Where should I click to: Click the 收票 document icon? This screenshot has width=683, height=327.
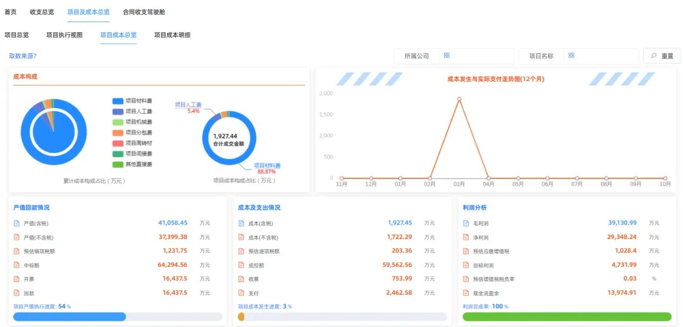pos(242,279)
